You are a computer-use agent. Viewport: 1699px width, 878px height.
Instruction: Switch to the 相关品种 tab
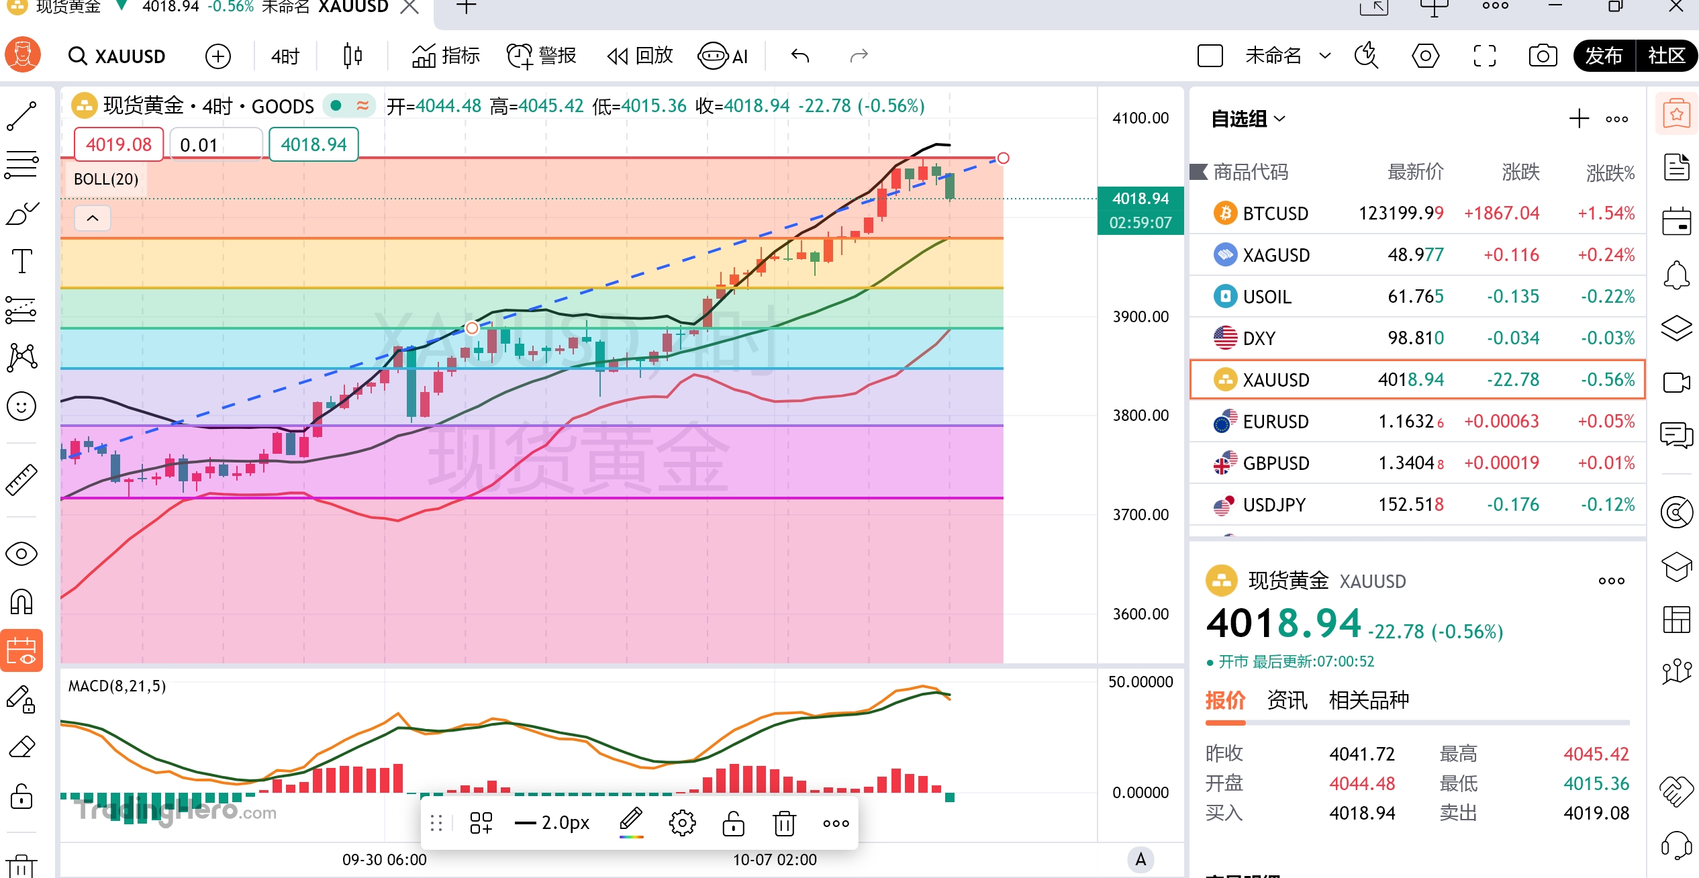coord(1369,700)
